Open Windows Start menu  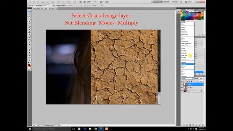pyautogui.click(x=29, y=129)
